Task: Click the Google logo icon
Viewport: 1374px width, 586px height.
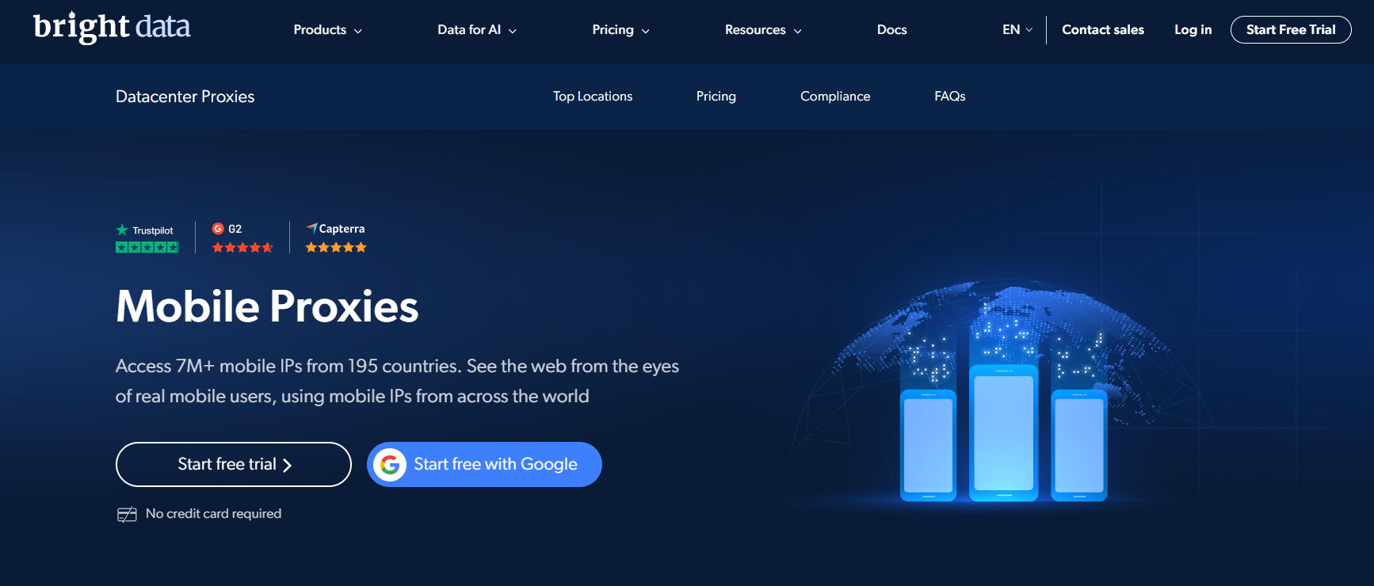Action: point(390,465)
